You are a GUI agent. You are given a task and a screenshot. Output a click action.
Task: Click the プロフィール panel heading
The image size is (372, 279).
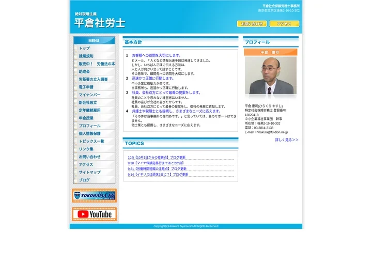(x=257, y=42)
